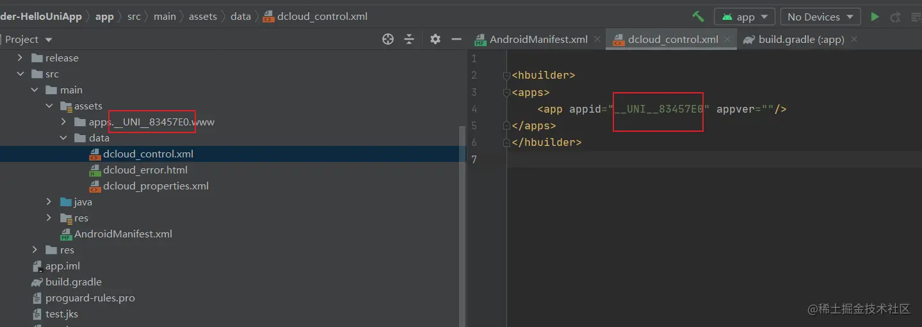Screen dimensions: 922x327
Task: Click line number 4 in gutter
Action: point(474,109)
